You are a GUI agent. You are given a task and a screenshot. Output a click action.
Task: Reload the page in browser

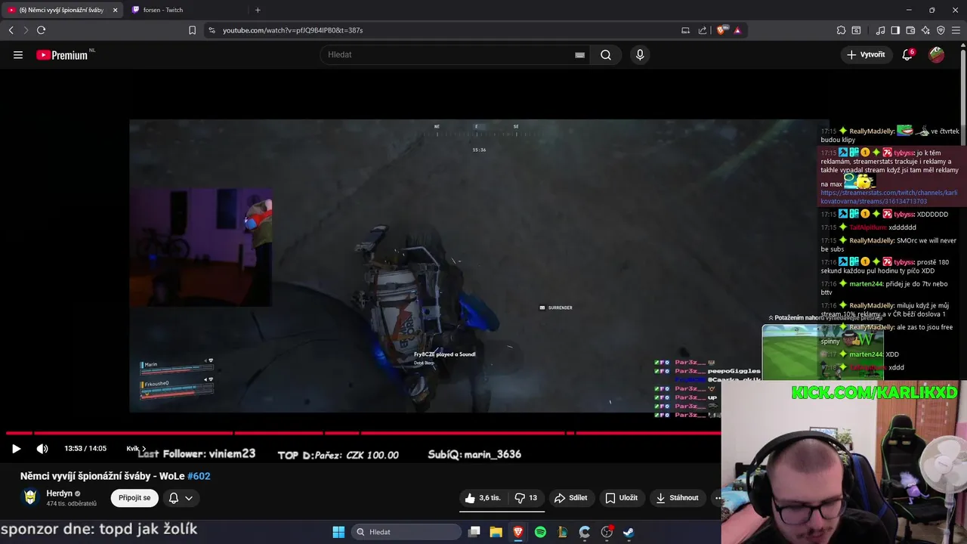(41, 30)
